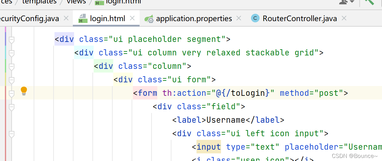Close the RouterController.java tab

pos(344,18)
